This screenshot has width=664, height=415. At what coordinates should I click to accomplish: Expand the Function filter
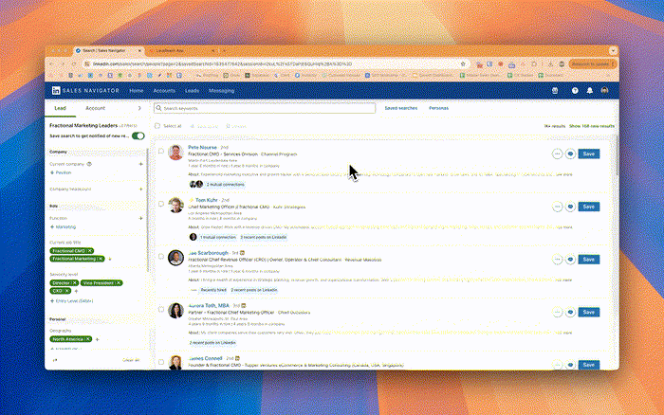[x=141, y=218]
